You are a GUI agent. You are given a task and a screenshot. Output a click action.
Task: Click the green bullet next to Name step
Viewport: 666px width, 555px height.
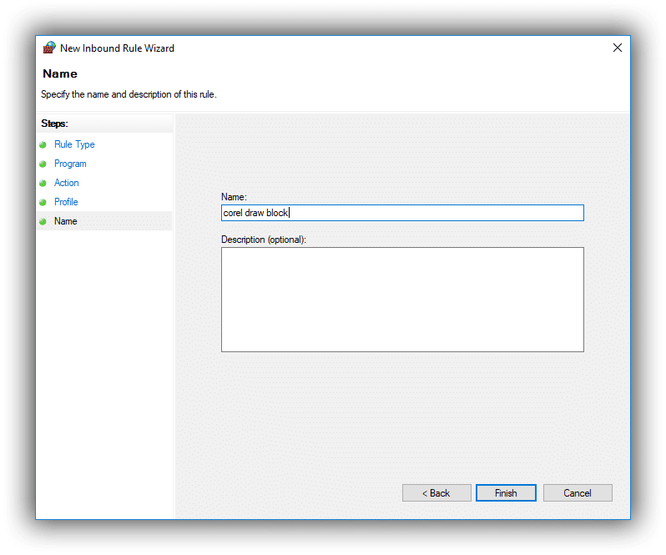[x=43, y=221]
